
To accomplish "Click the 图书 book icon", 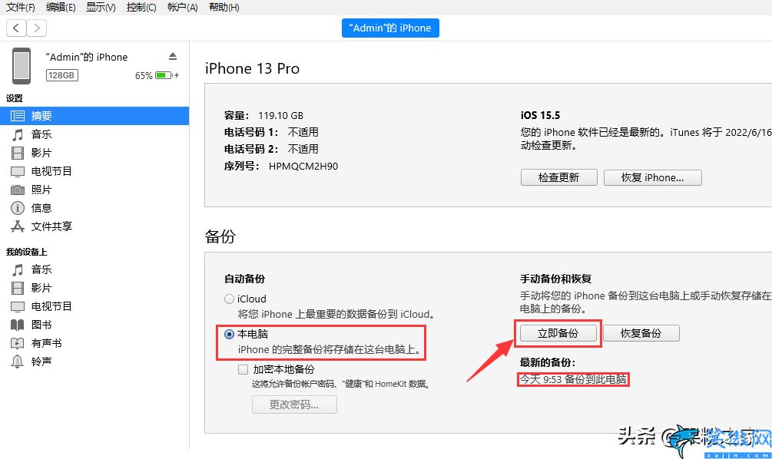I will (x=17, y=325).
